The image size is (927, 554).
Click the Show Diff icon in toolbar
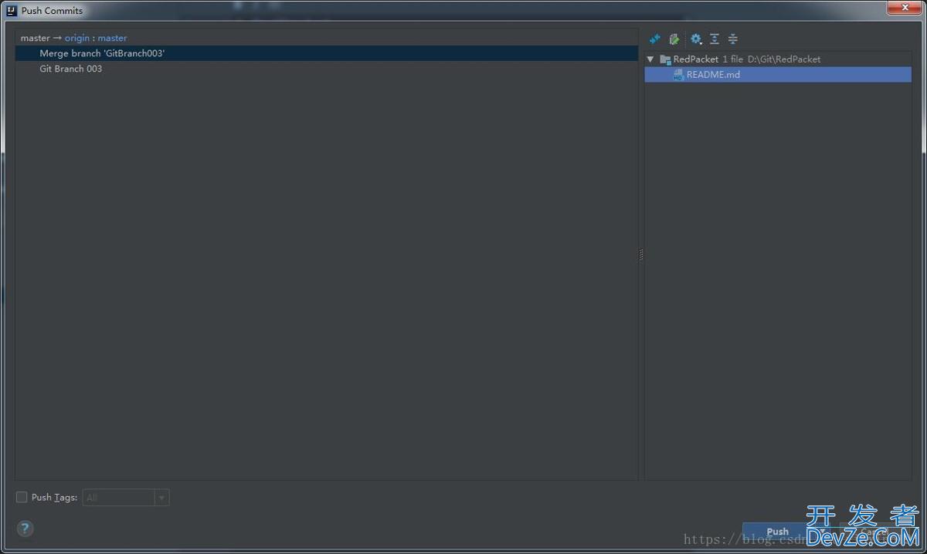tap(655, 39)
